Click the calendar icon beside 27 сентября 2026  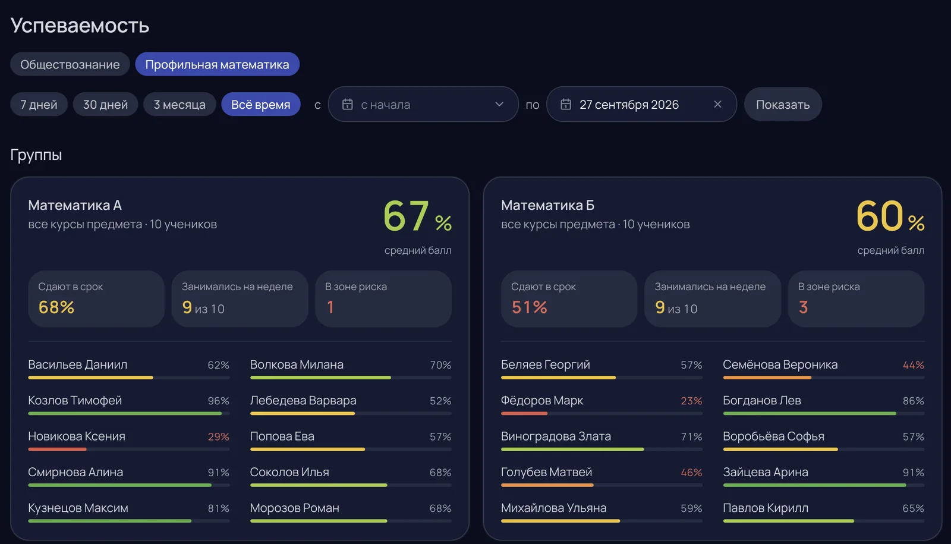566,105
